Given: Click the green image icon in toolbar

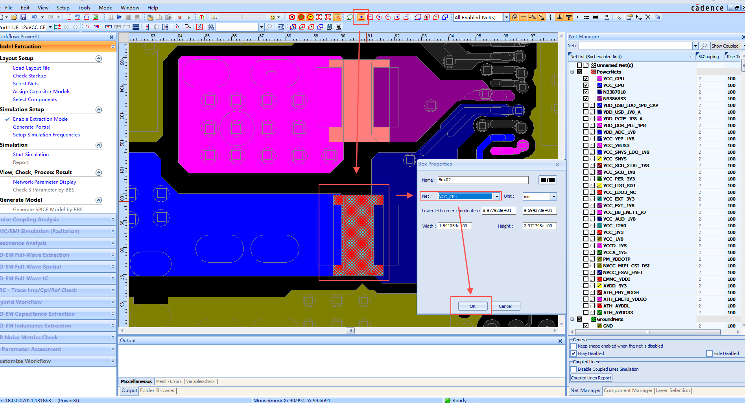Looking at the screenshot, I should tap(96, 17).
